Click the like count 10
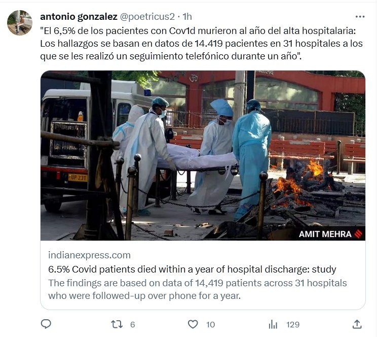The height and width of the screenshot is (337, 378). (x=210, y=325)
